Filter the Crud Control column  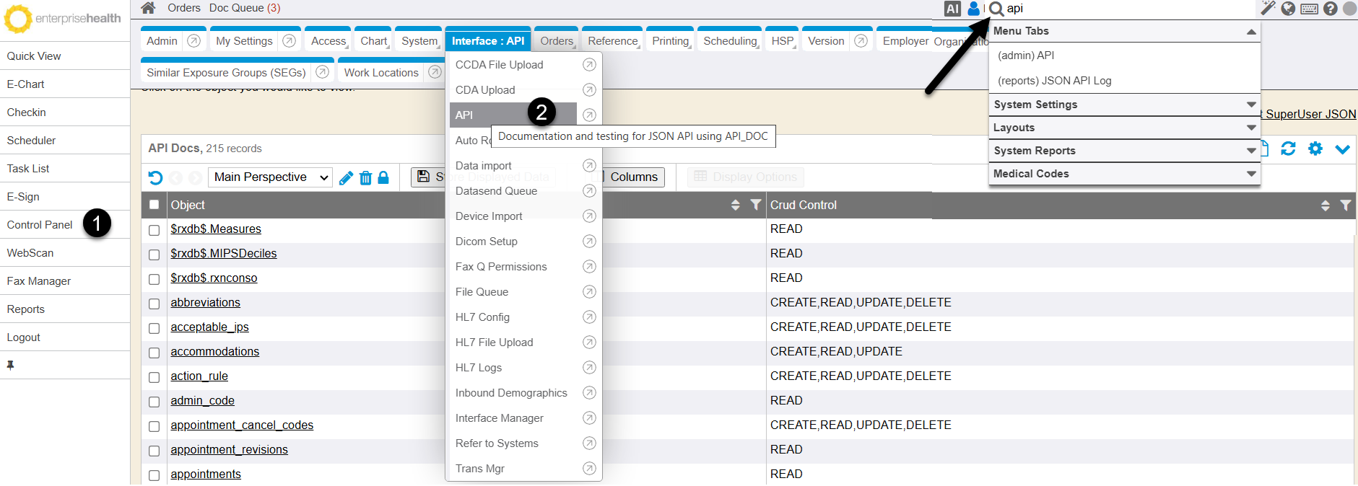coord(1345,206)
